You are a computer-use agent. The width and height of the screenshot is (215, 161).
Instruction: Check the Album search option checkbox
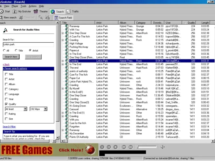[x=6, y=84]
